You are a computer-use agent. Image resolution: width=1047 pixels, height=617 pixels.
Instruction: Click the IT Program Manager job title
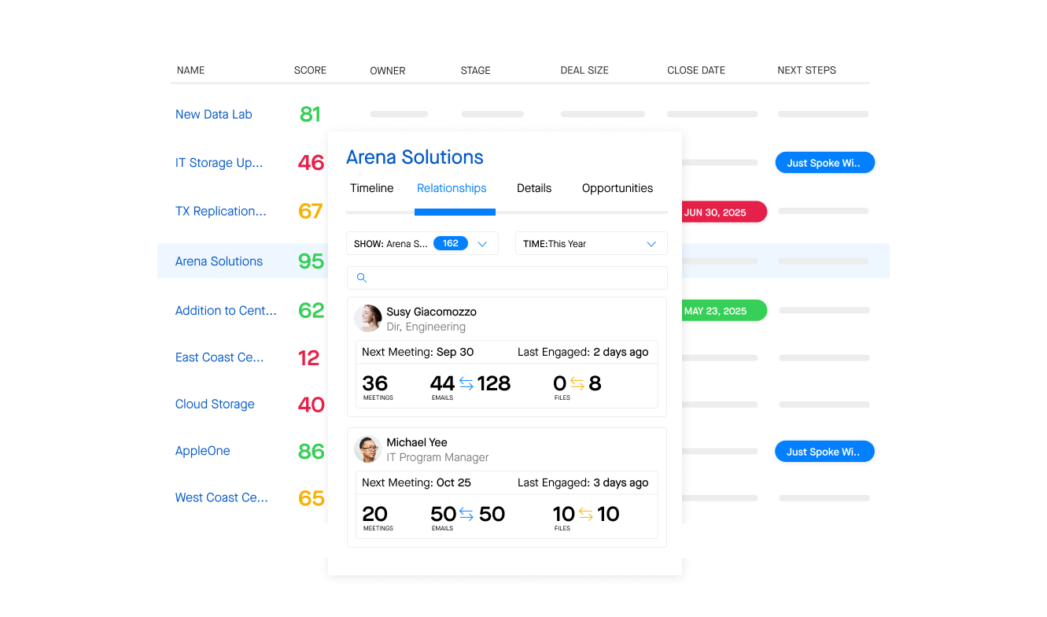437,457
